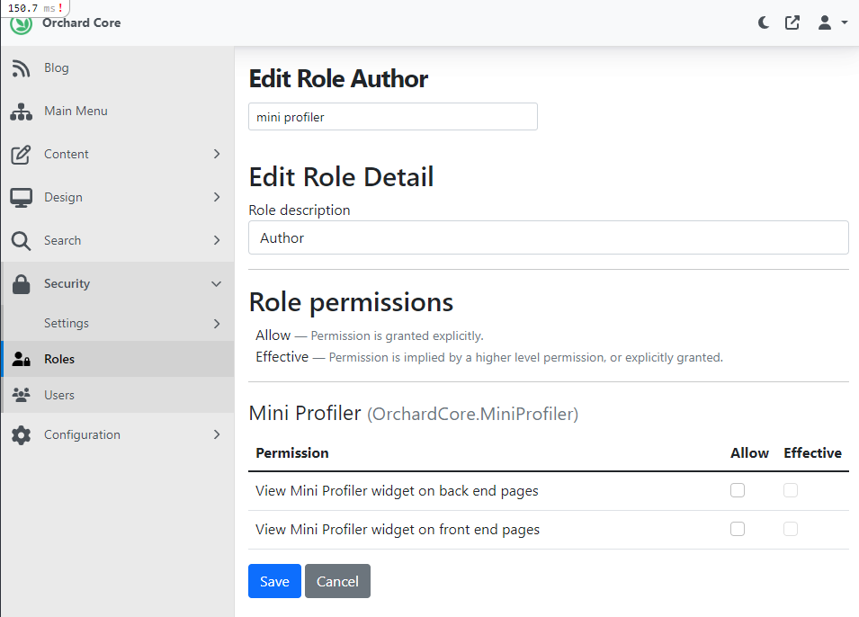Click the Blog RSS icon
This screenshot has width=859, height=617.
[x=21, y=68]
